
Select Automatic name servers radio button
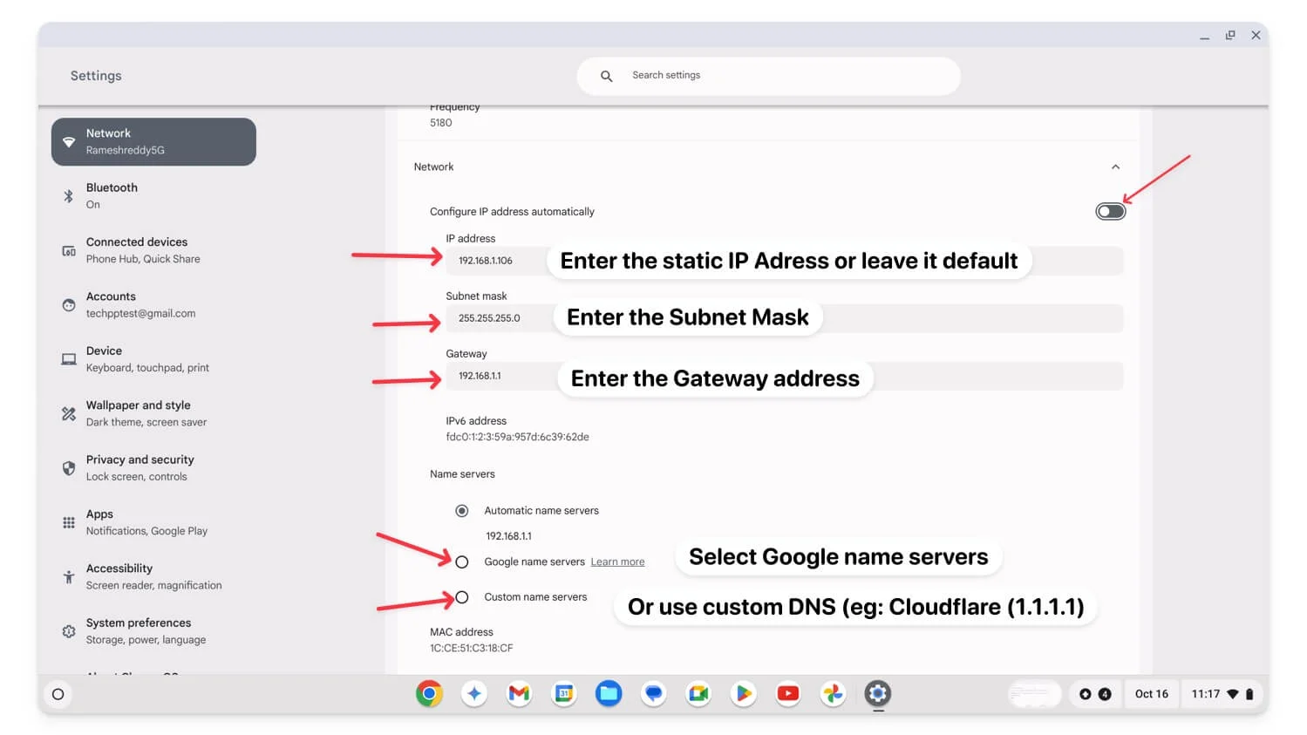[x=462, y=511]
